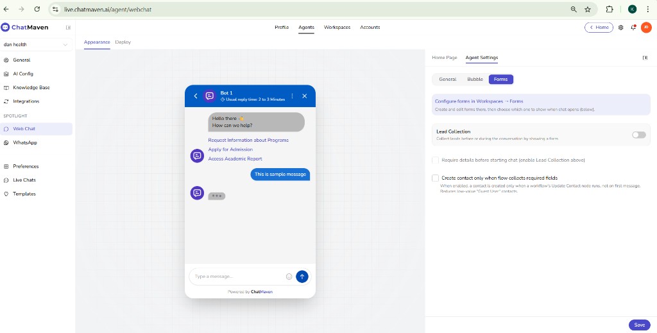This screenshot has width=657, height=333.
Task: Click Apply for Admission option
Action: (230, 149)
